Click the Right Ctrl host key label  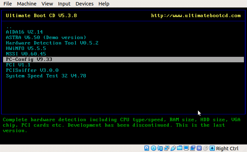point(227,148)
